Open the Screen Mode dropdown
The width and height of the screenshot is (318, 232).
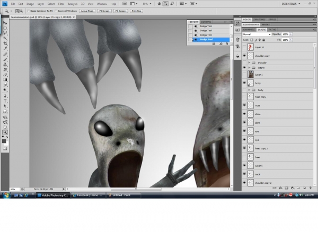tap(193, 4)
